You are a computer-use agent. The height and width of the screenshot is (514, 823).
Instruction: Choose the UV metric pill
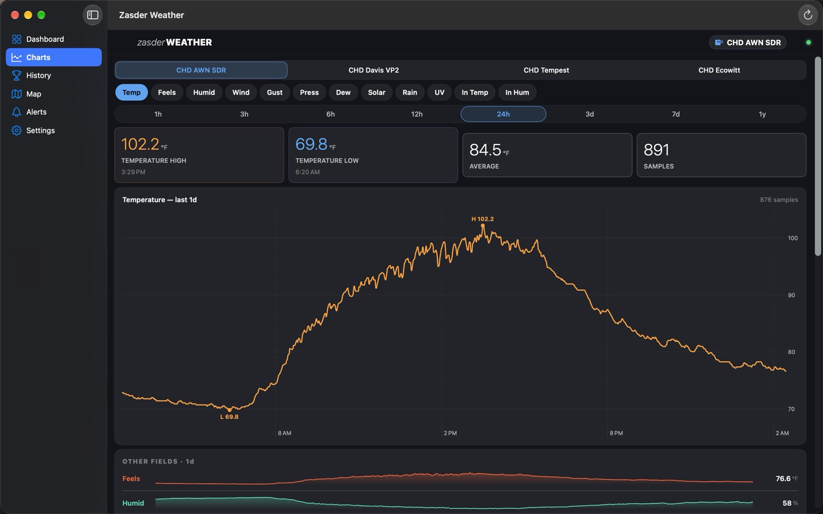click(439, 93)
